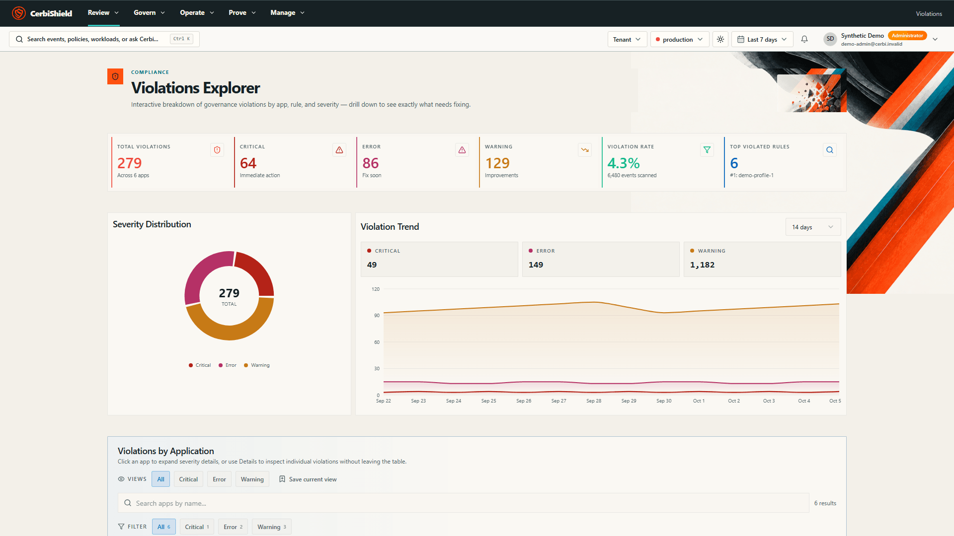Select the Warning view toggle
The width and height of the screenshot is (954, 536).
pos(252,479)
